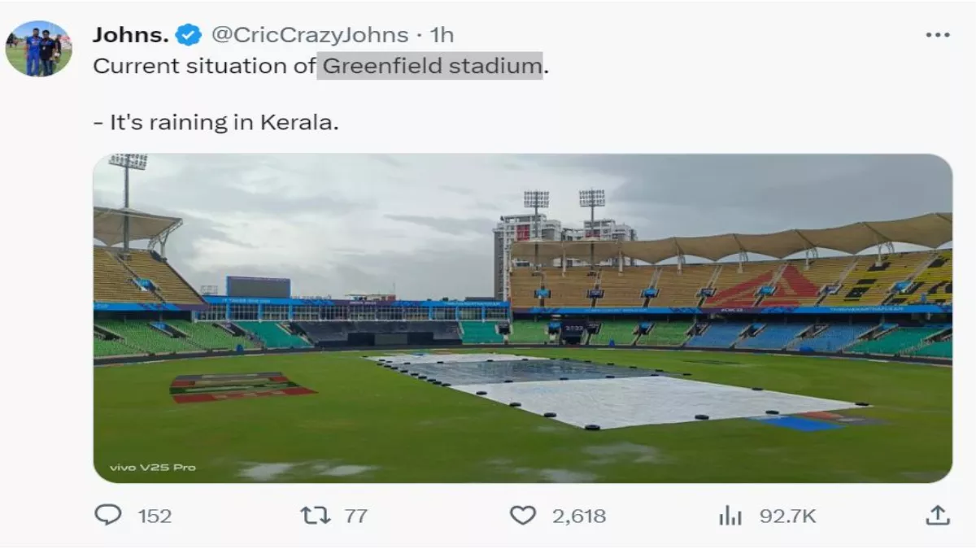Click the retweet arrows icon
Viewport: 976px width, 549px height.
(315, 515)
